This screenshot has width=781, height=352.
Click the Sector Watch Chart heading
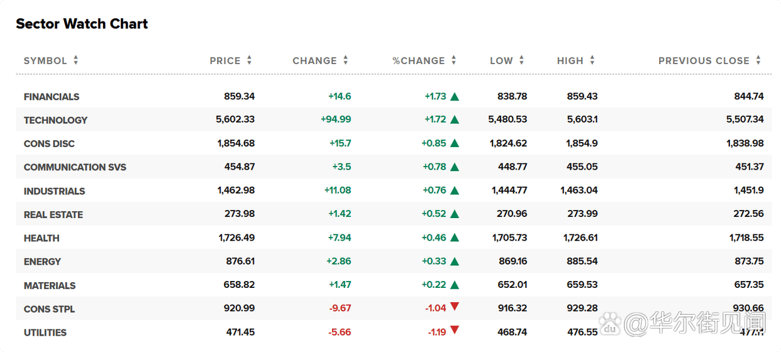coord(82,24)
